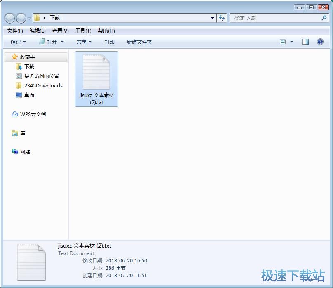The width and height of the screenshot is (333, 288).
Task: Minimize the Explorer window
Action: point(300,7)
